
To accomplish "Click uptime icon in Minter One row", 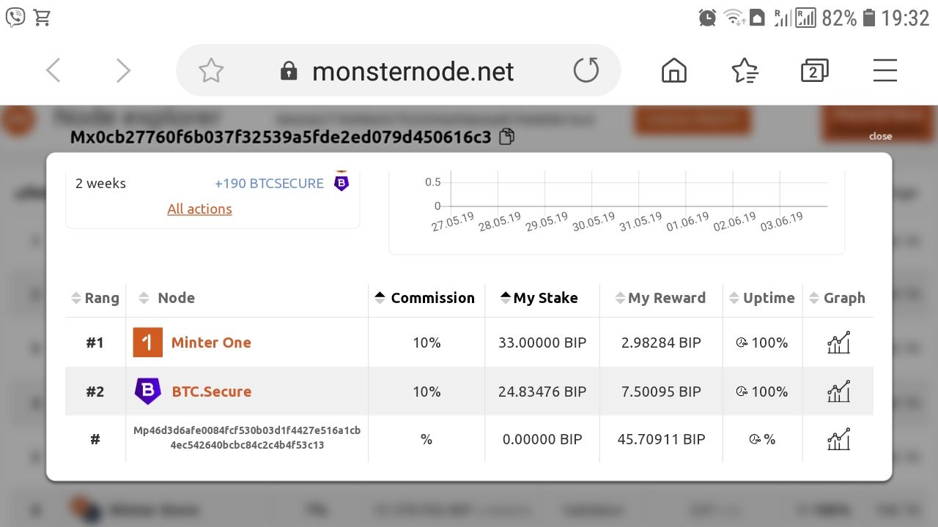I will click(x=742, y=343).
